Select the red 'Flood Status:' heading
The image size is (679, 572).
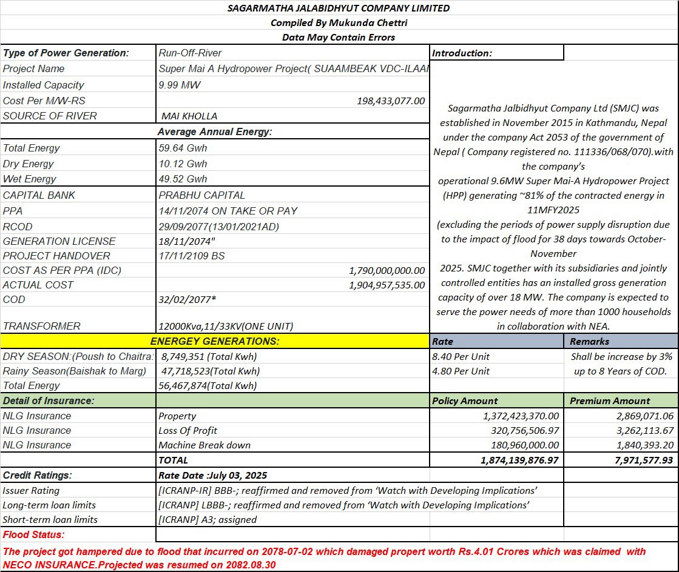pyautogui.click(x=33, y=534)
